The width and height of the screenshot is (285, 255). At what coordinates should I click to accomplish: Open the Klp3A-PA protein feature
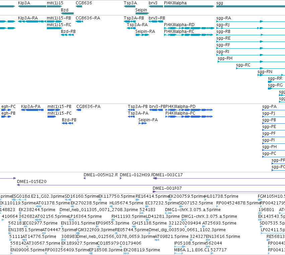(x=31, y=107)
